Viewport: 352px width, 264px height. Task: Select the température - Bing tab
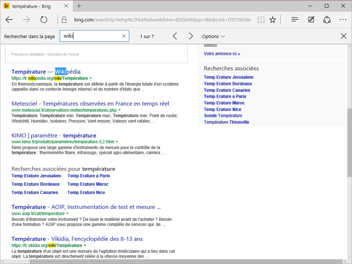(32, 6)
